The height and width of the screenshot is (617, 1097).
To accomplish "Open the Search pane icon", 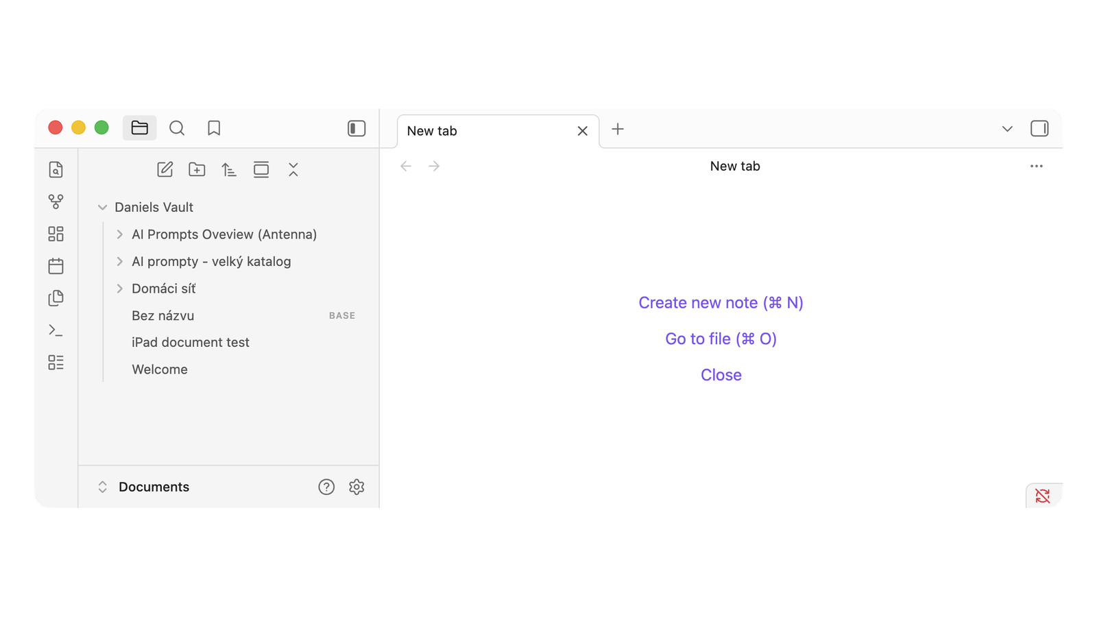I will 177,128.
